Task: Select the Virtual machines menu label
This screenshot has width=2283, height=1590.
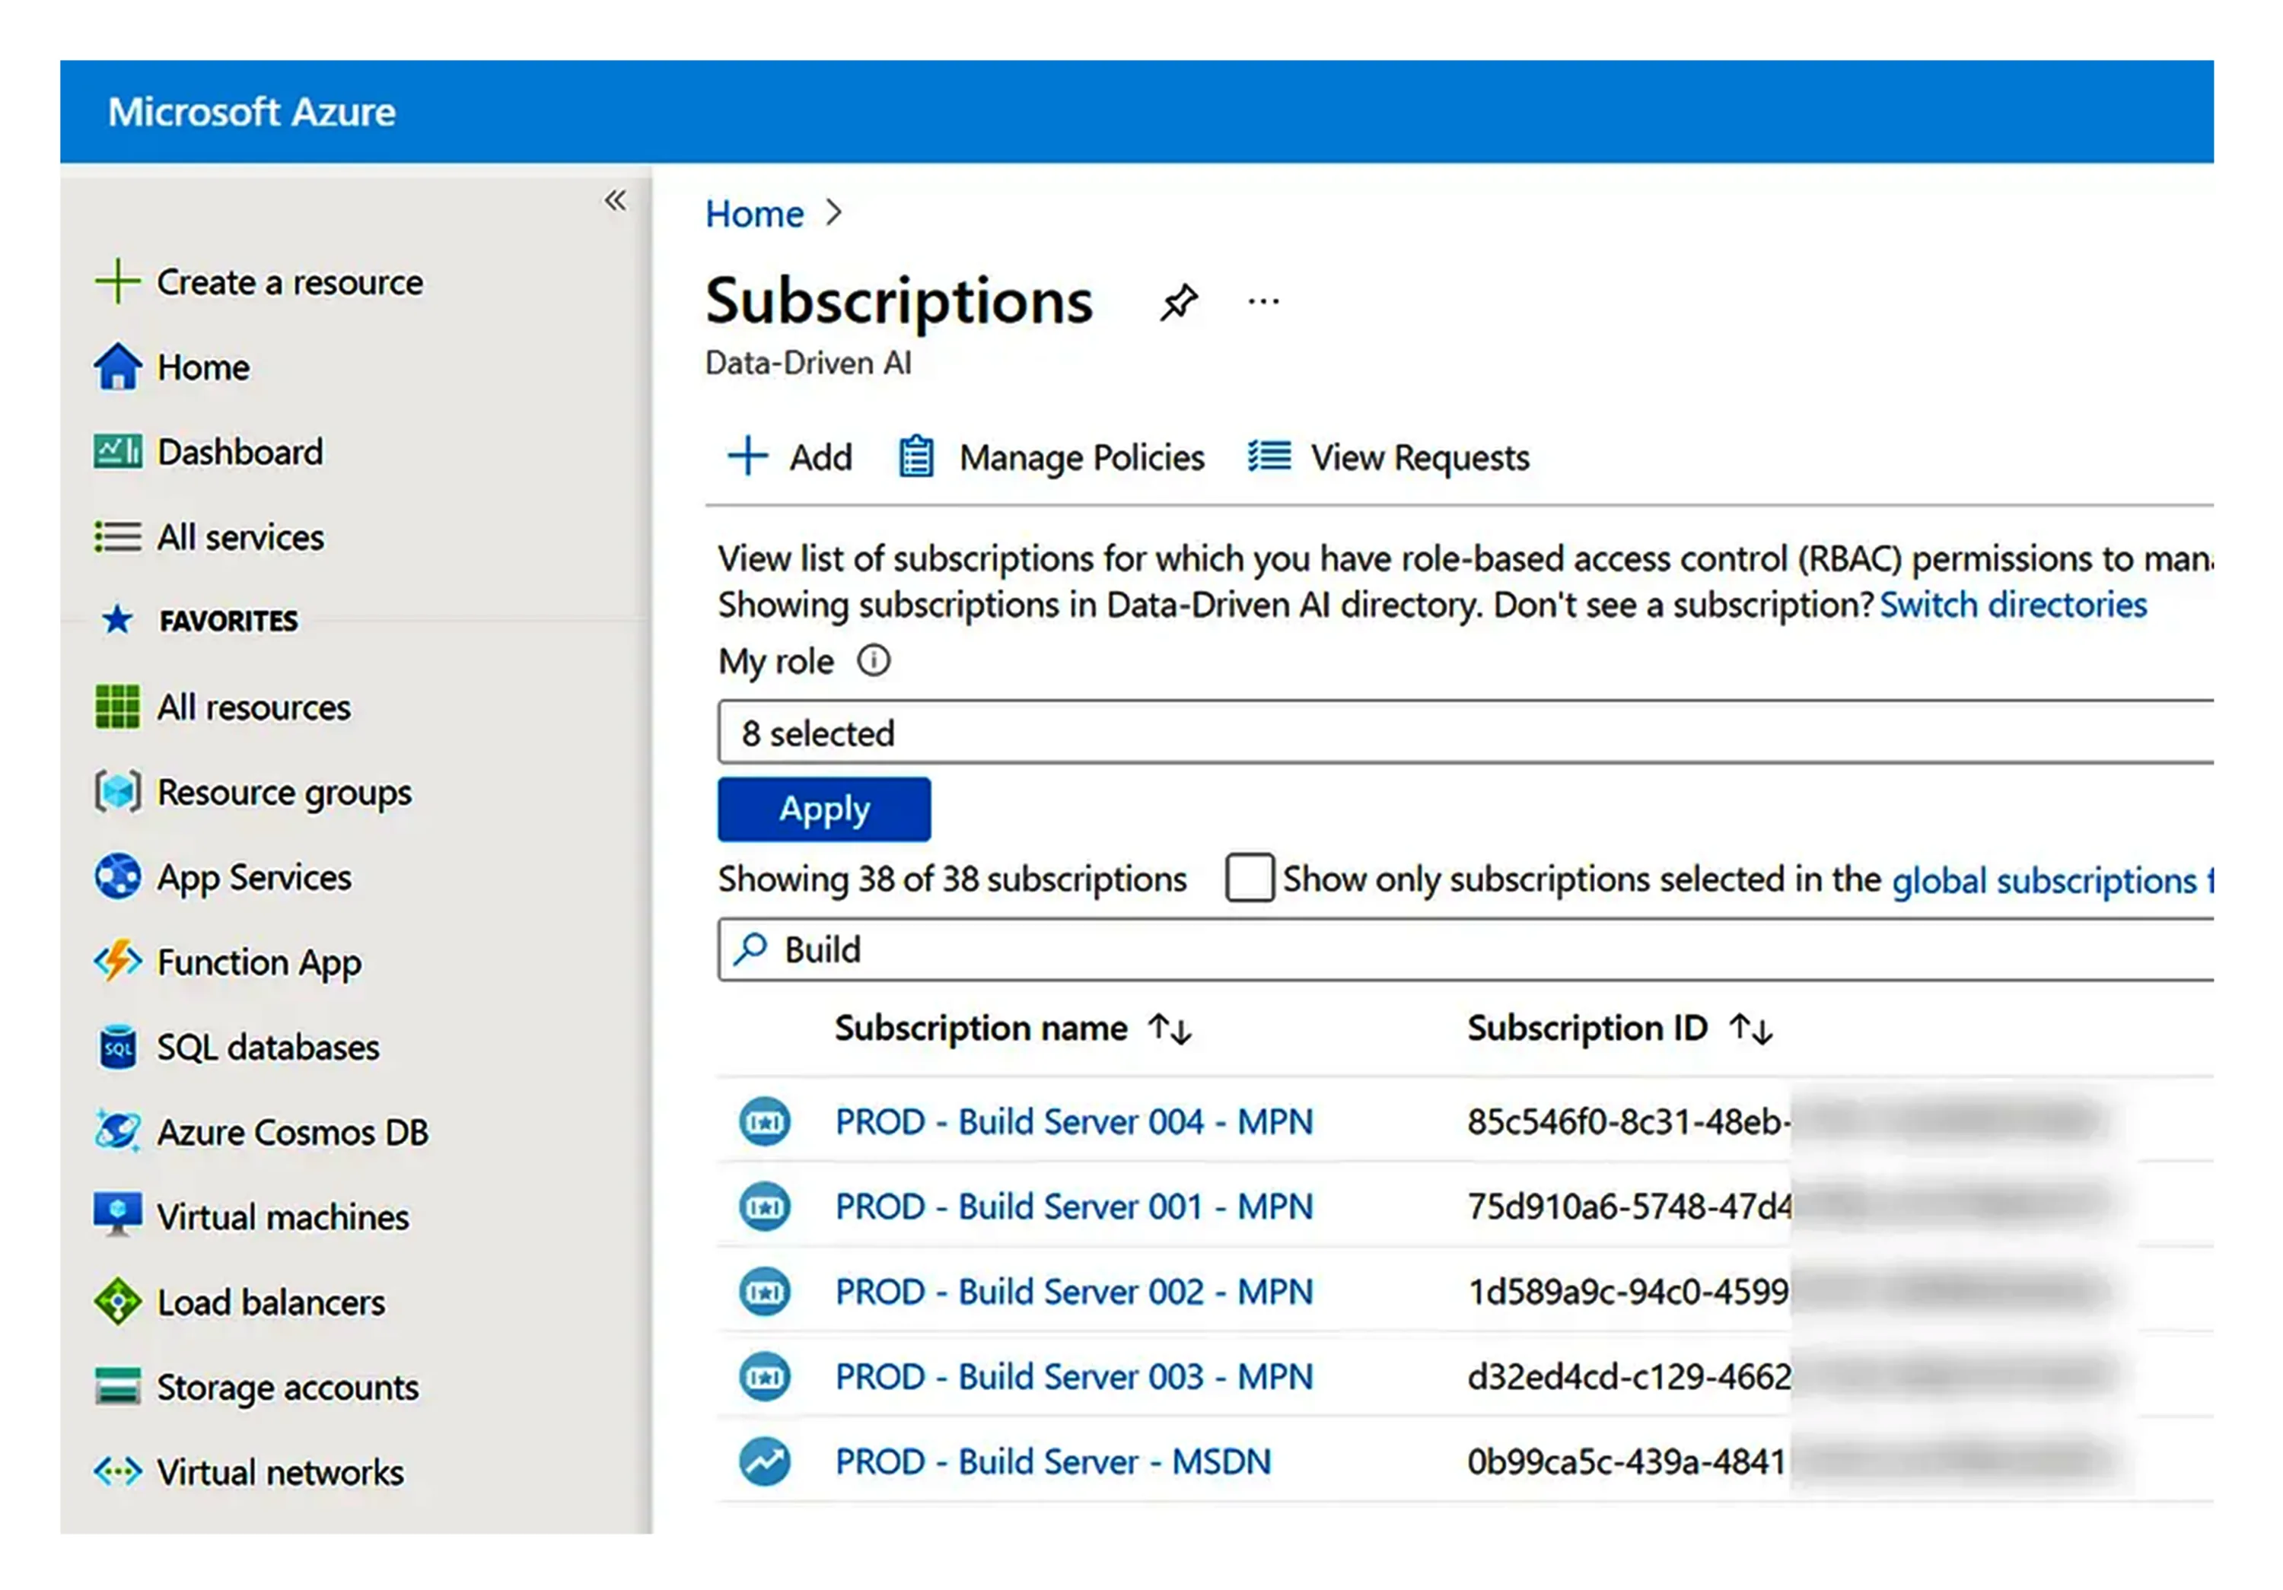Action: click(283, 1216)
